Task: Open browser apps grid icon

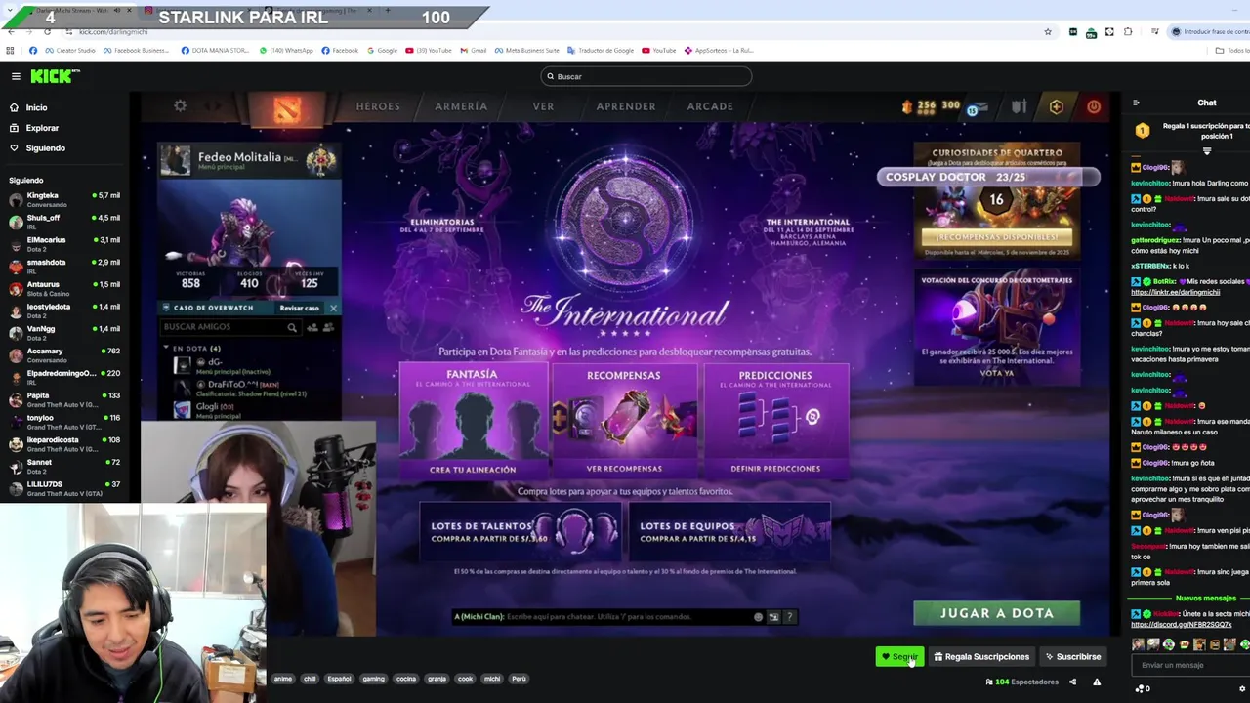Action: (11, 50)
